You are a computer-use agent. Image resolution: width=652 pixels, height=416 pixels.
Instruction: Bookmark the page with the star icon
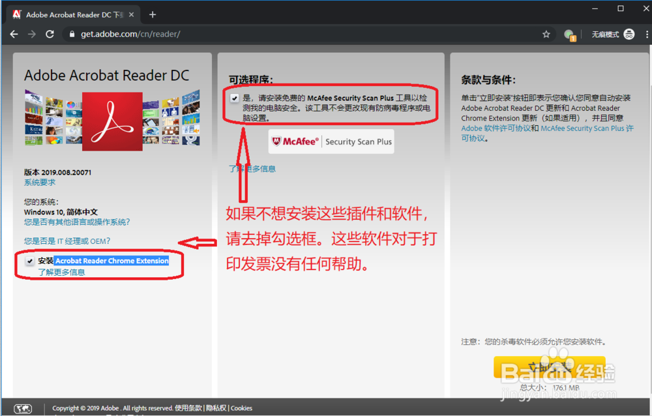point(546,34)
